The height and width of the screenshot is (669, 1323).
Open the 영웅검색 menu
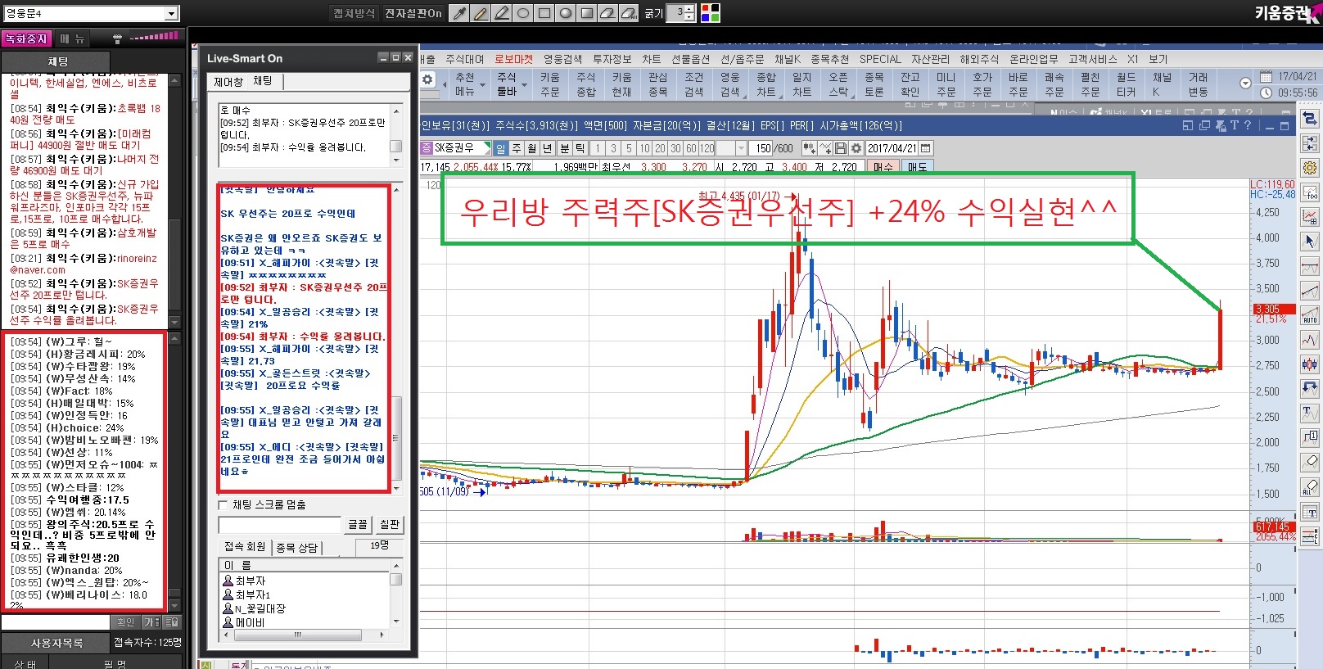[563, 59]
